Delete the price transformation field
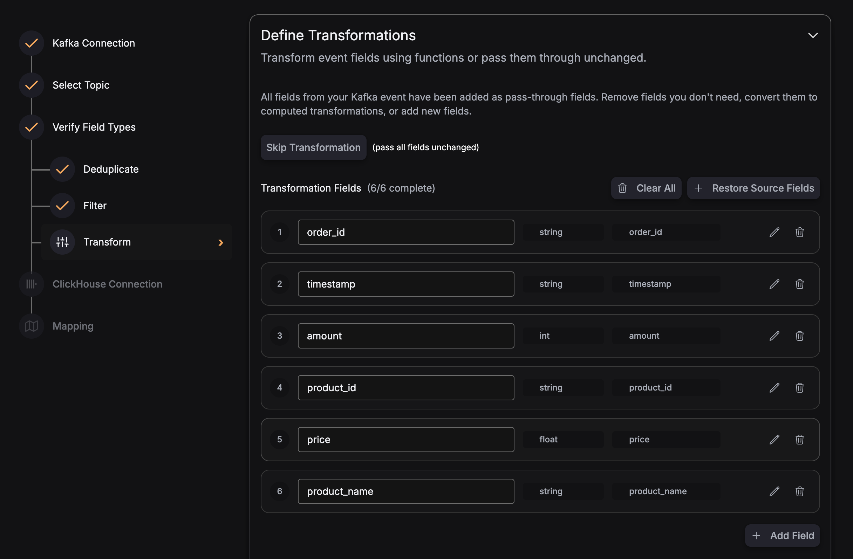 (800, 440)
